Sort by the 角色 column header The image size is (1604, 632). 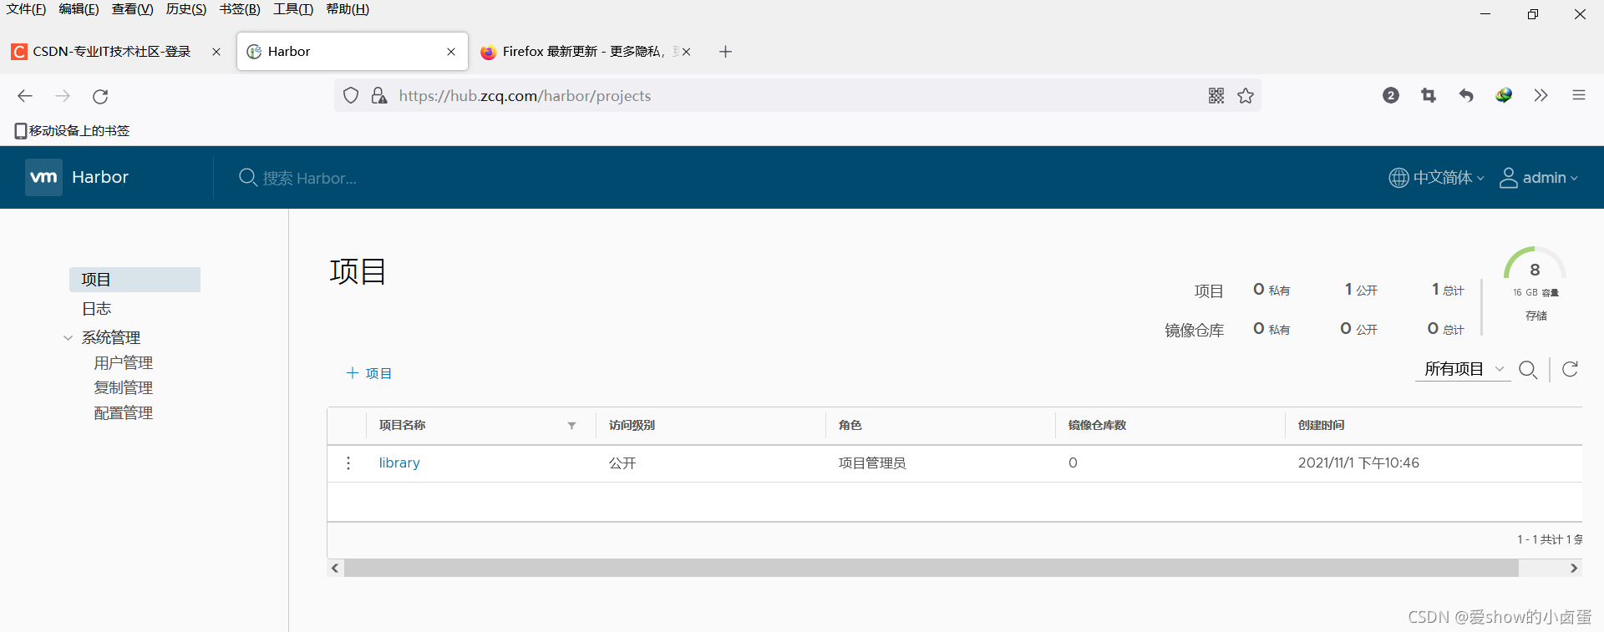(x=850, y=426)
